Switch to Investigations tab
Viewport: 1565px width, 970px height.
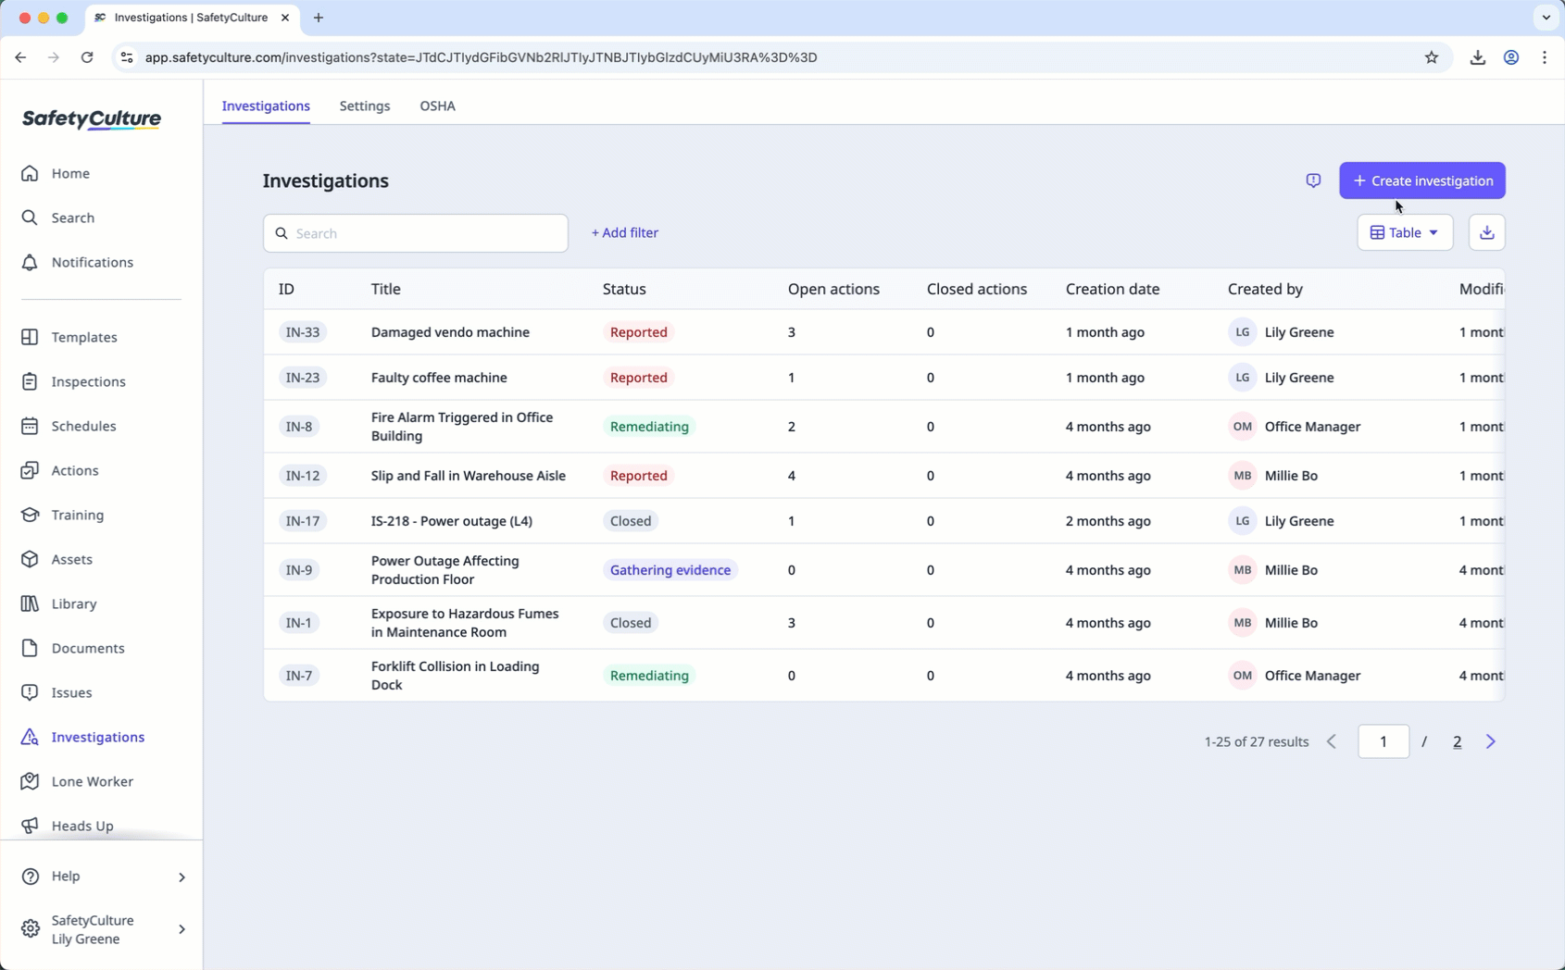click(266, 106)
